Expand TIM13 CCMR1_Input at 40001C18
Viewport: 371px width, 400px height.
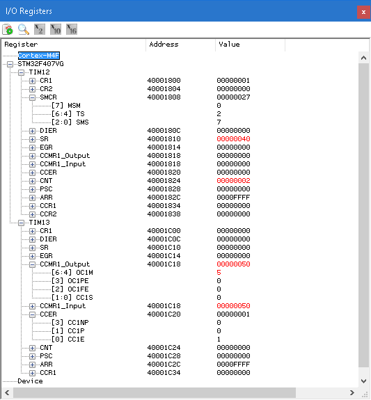pos(32,306)
